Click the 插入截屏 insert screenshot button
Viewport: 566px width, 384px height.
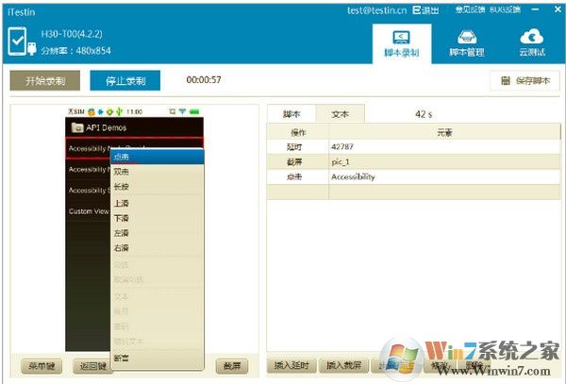[x=344, y=365]
